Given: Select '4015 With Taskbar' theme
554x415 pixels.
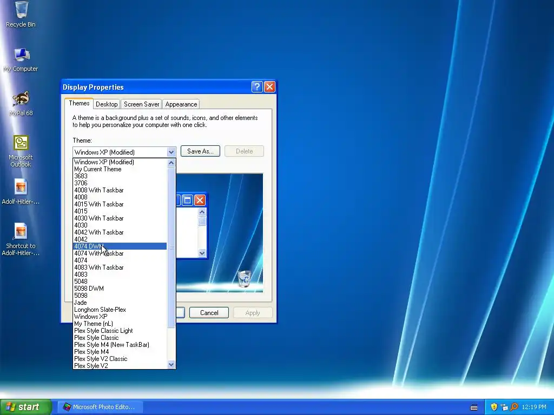Looking at the screenshot, I should tap(120, 204).
